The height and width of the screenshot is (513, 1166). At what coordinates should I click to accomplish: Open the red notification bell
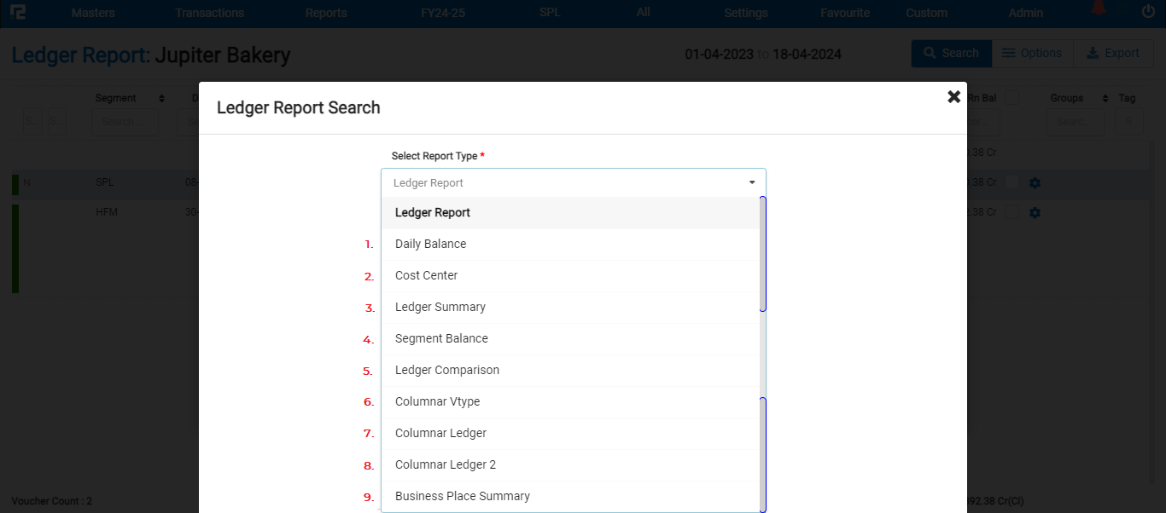click(x=1099, y=9)
